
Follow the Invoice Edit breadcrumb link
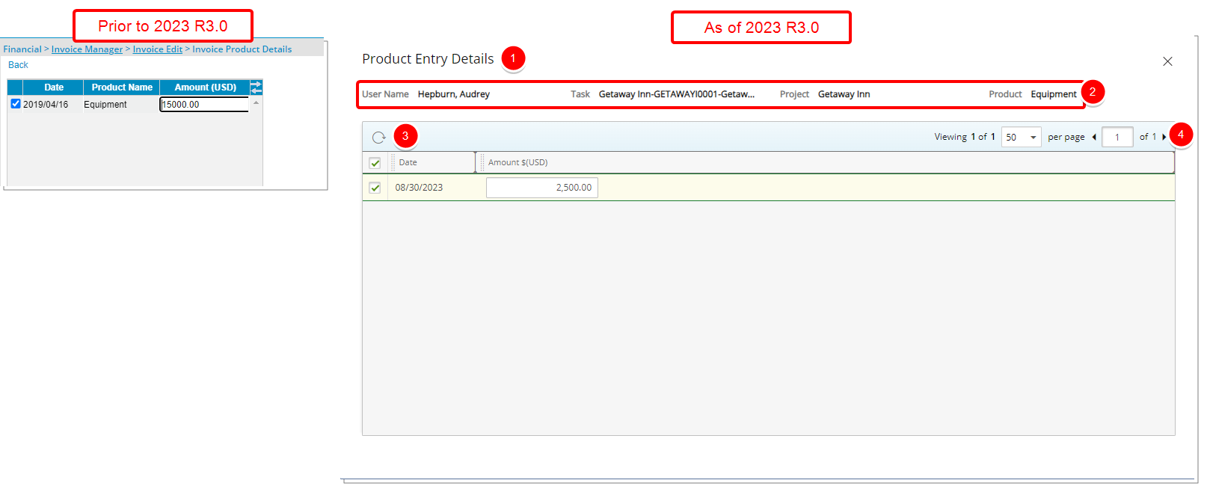pos(158,49)
